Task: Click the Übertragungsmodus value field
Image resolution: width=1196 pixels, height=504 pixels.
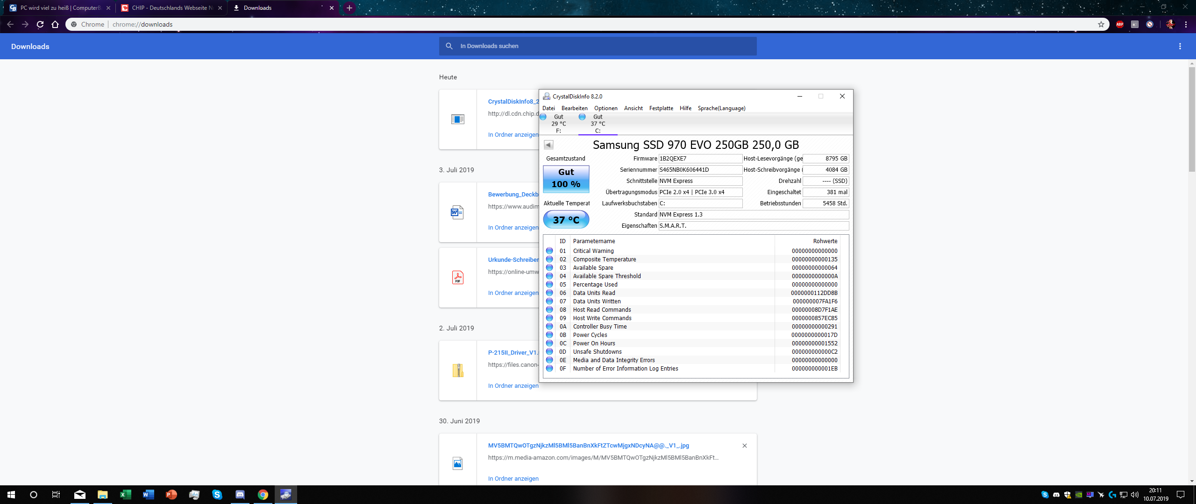Action: tap(700, 192)
